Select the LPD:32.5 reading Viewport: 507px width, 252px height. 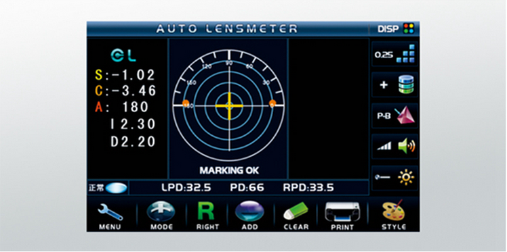pos(186,188)
